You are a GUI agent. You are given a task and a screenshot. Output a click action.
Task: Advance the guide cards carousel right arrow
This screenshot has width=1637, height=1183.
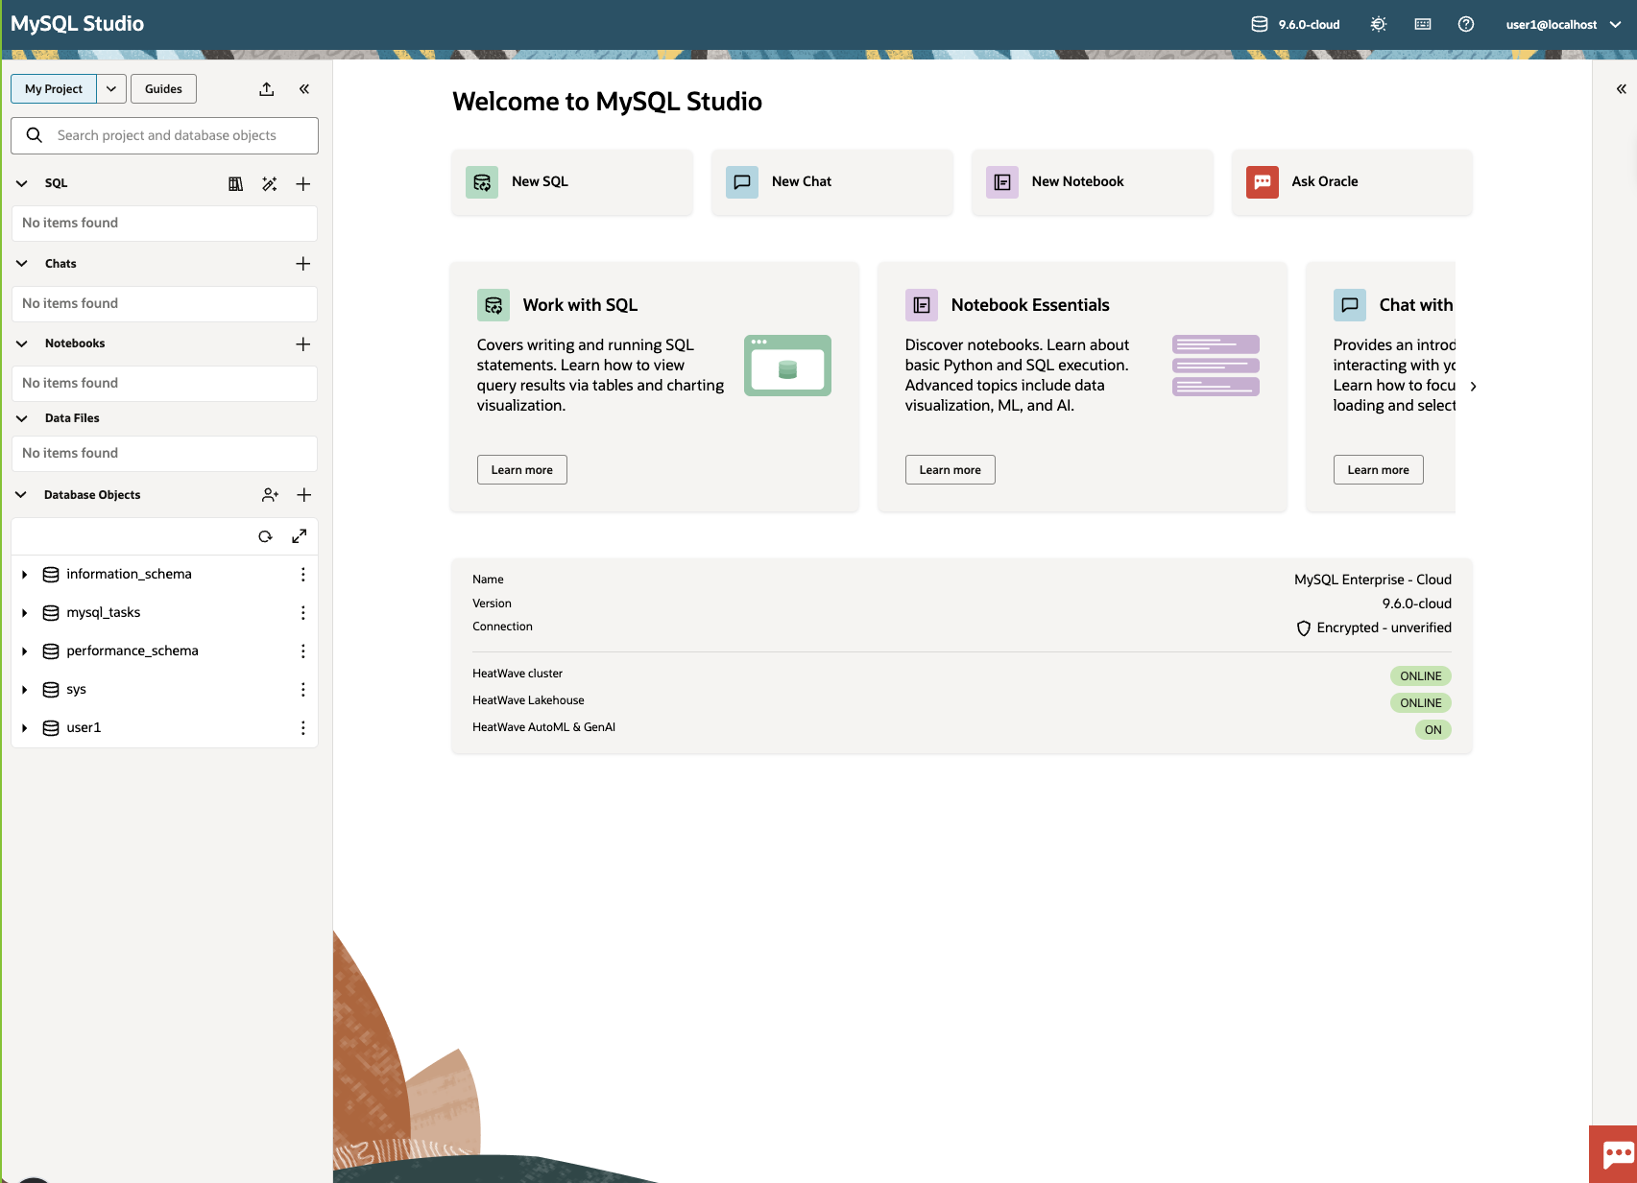click(1474, 387)
